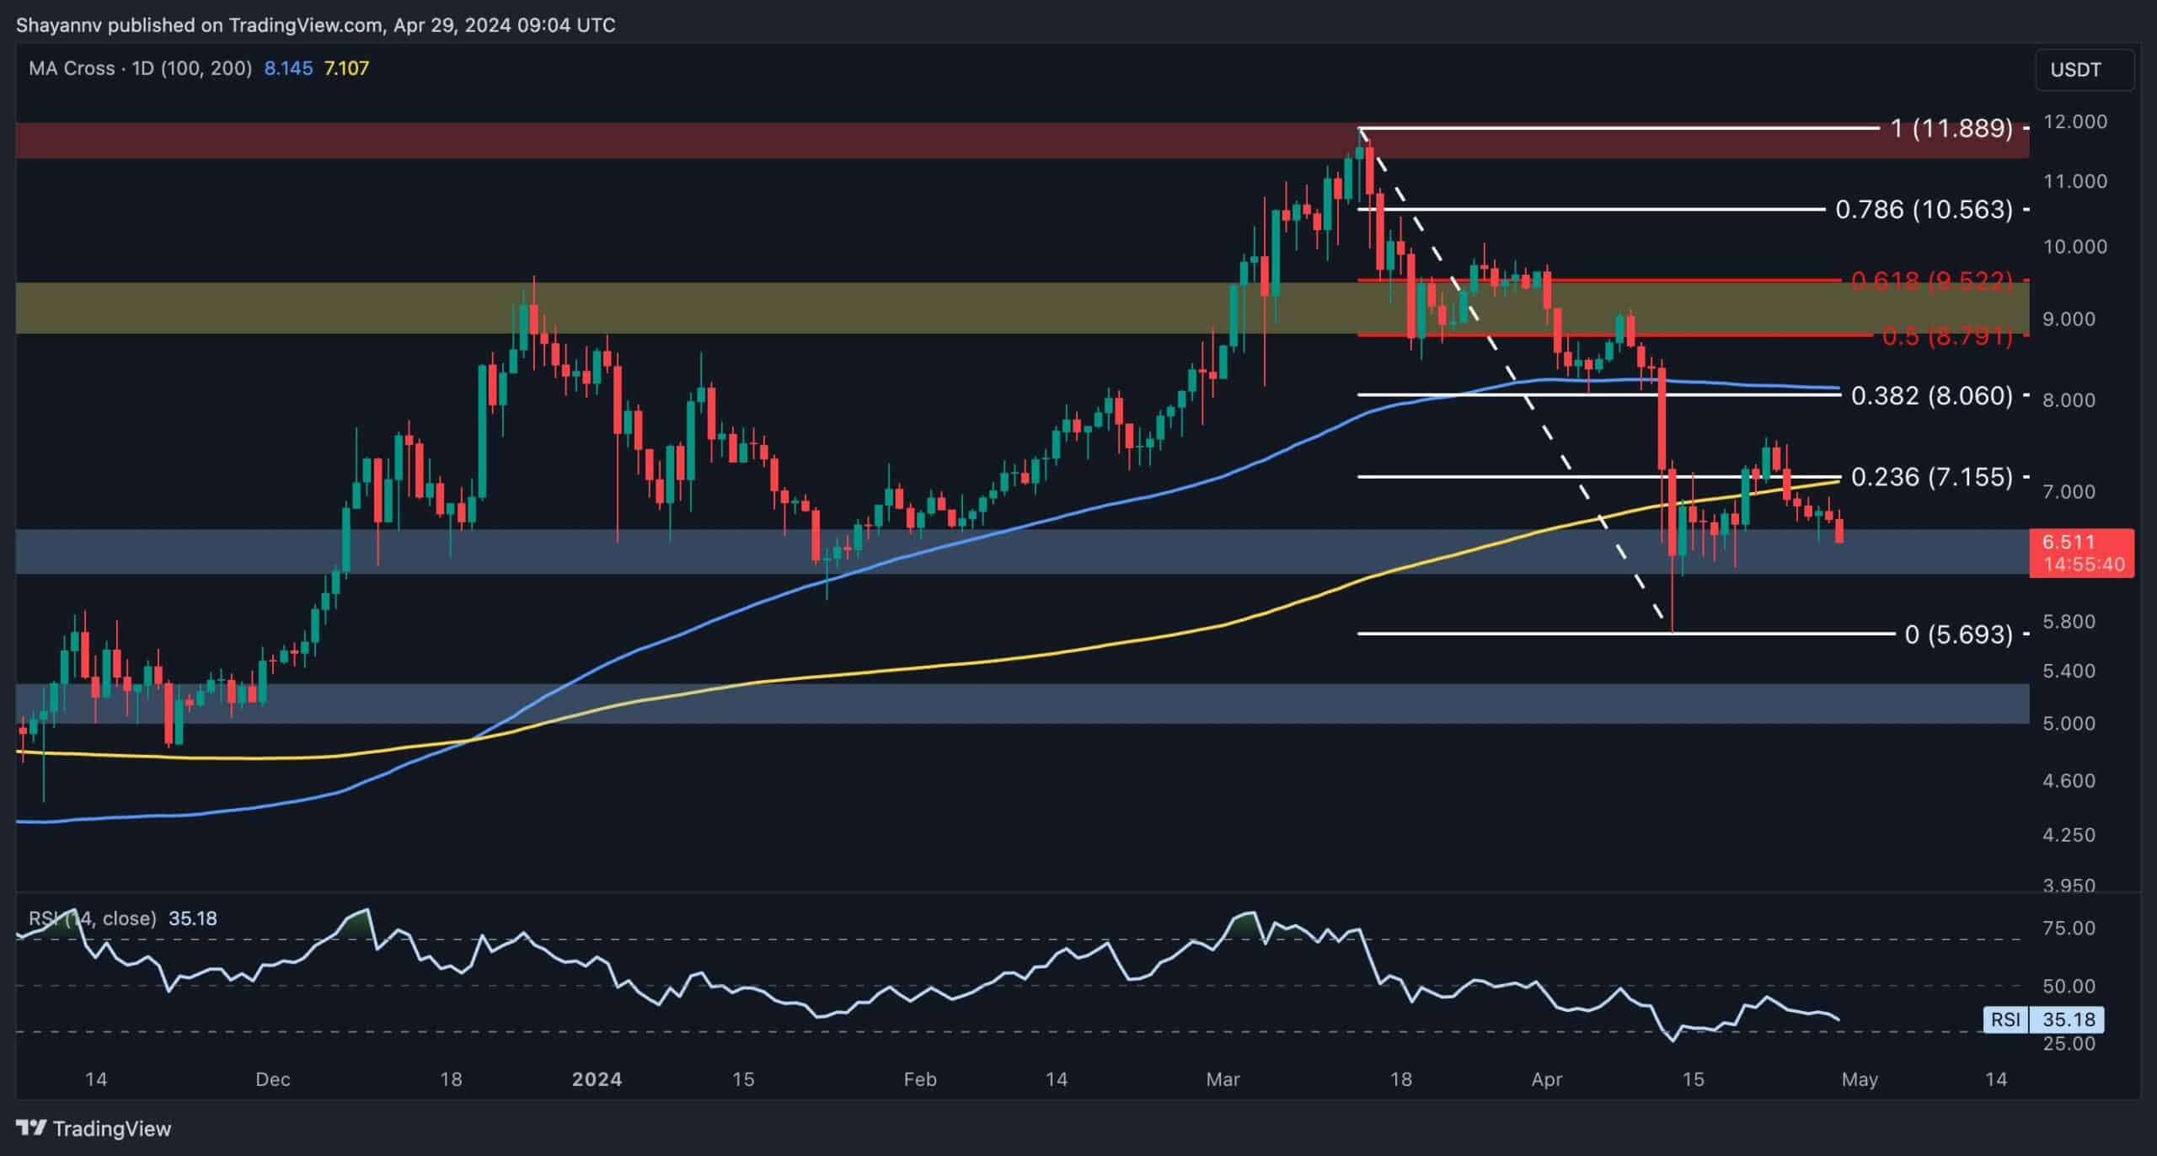Select the 0.786 (10.563) Fibonacci label
Screen dimensions: 2157x1156
(x=1924, y=209)
